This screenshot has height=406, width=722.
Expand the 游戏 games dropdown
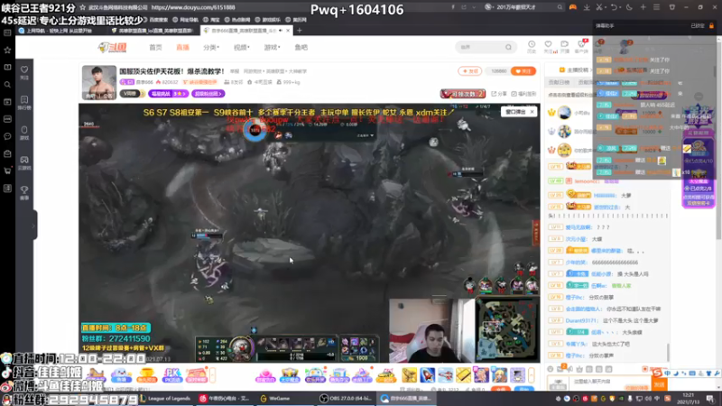coord(273,48)
